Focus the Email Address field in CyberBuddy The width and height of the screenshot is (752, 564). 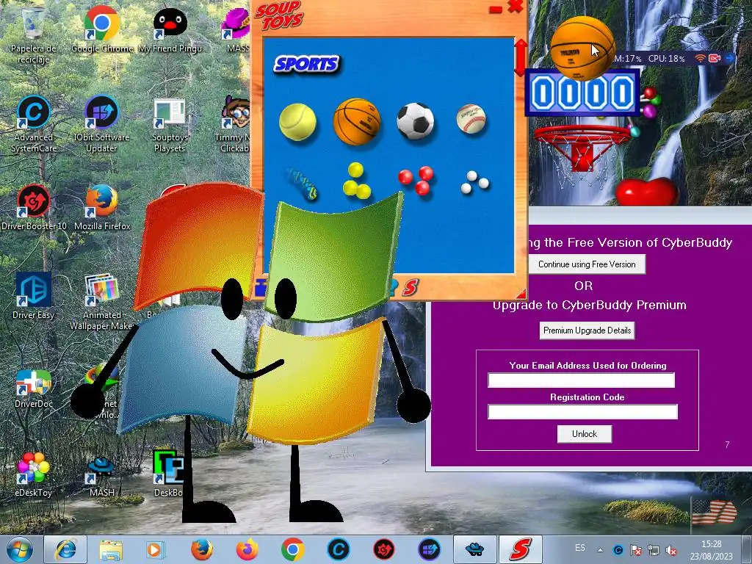tap(582, 380)
